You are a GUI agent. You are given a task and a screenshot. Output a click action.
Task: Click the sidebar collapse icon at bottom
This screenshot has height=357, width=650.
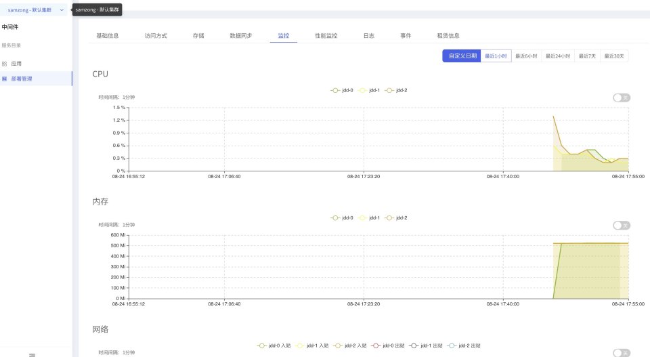tap(32, 354)
